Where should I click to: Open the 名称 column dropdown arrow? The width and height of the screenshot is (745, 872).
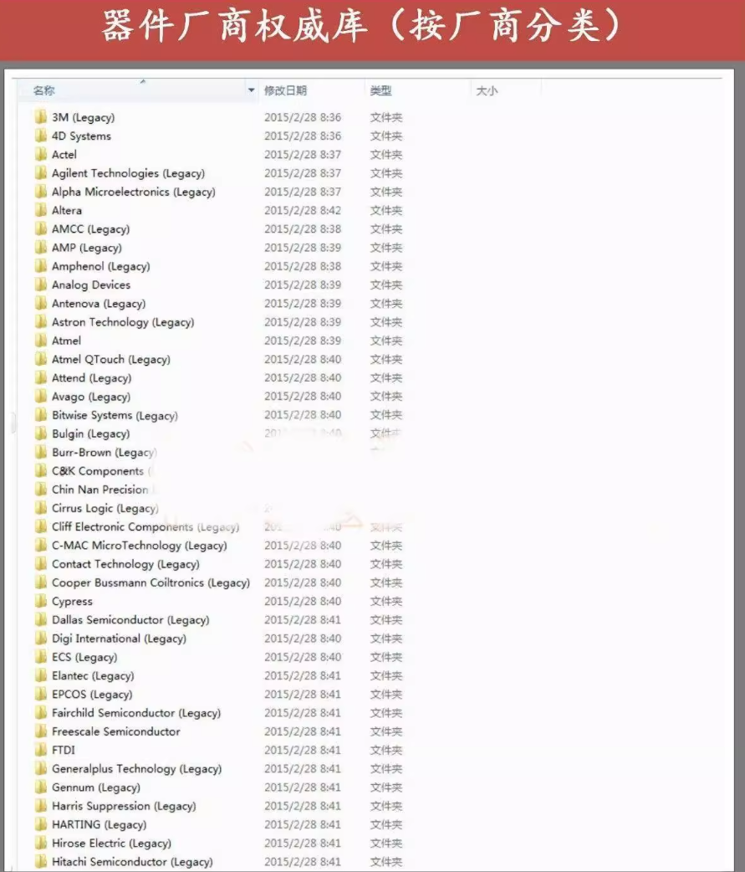tap(252, 90)
